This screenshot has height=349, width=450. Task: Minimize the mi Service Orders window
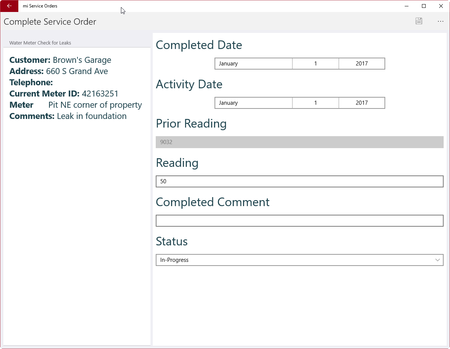coord(407,6)
